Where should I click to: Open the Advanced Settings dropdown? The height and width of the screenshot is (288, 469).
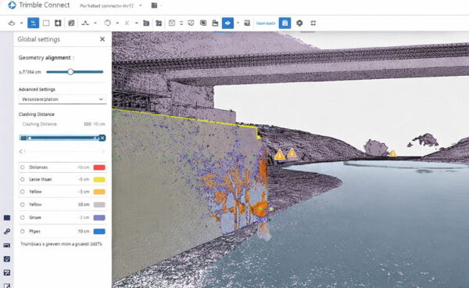pyautogui.click(x=63, y=99)
